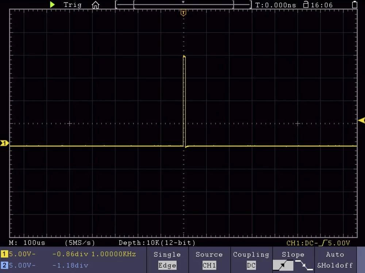Viewport: 365px width, 273px height.
Task: Tap the home icon in top bar
Action: point(96,5)
